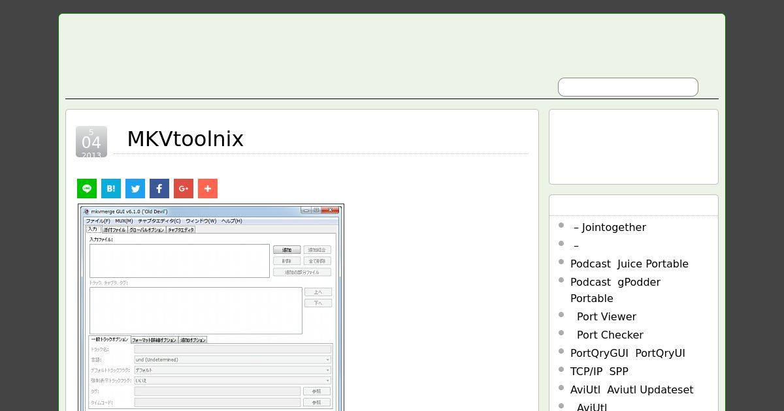Share the article on Twitter

[135, 189]
